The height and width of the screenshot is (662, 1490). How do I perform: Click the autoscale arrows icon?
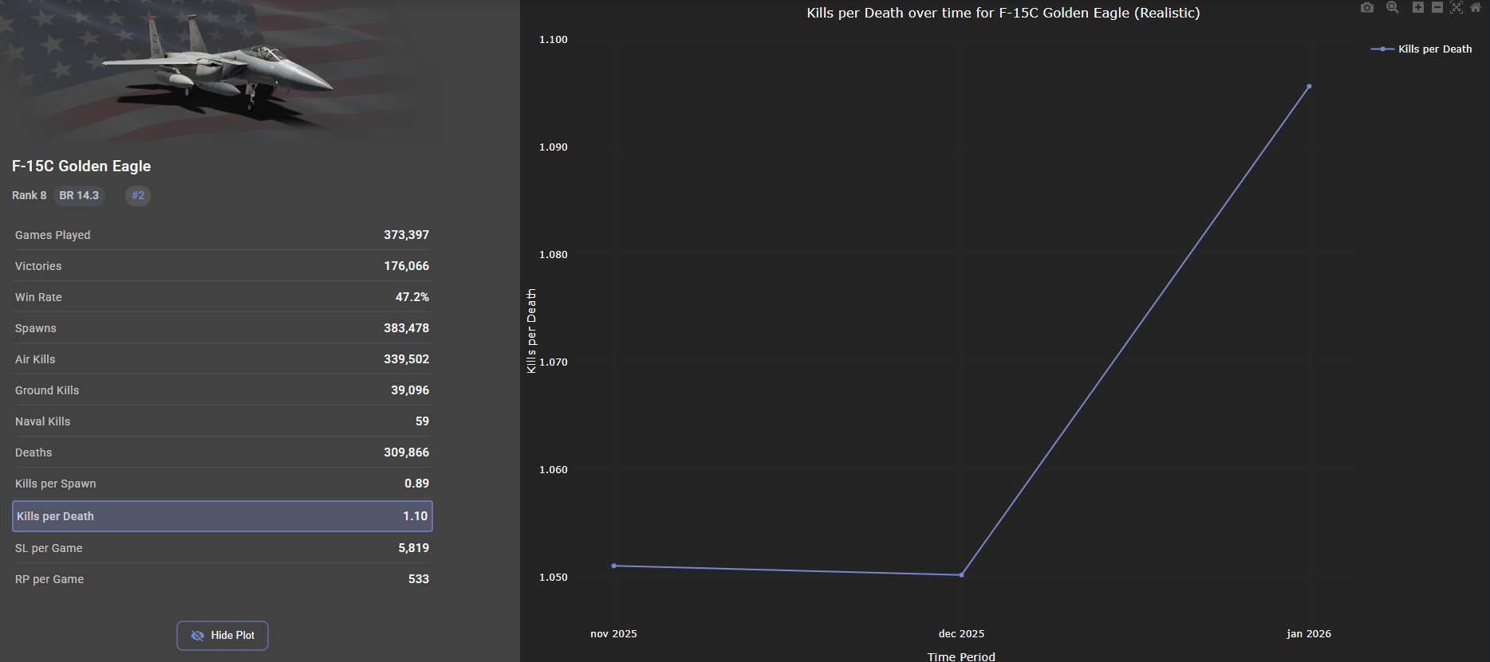(x=1456, y=7)
